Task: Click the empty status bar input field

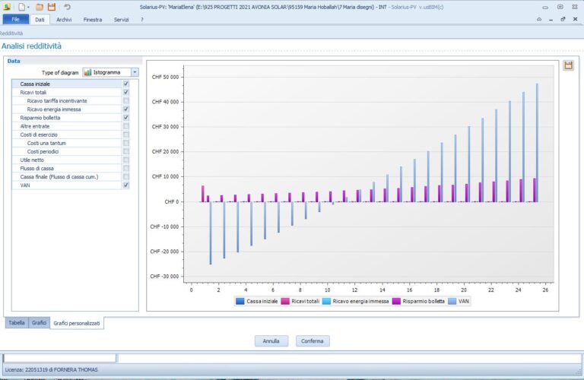Action: pyautogui.click(x=59, y=359)
